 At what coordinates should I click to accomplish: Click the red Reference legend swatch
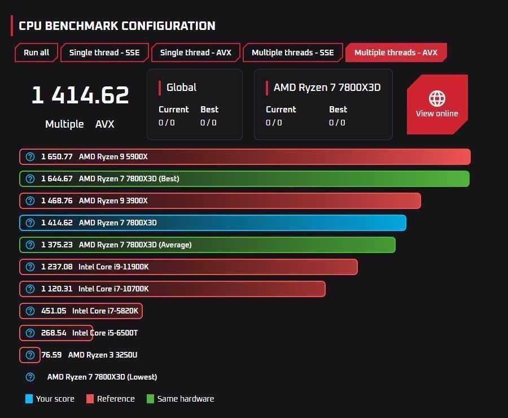tap(90, 399)
